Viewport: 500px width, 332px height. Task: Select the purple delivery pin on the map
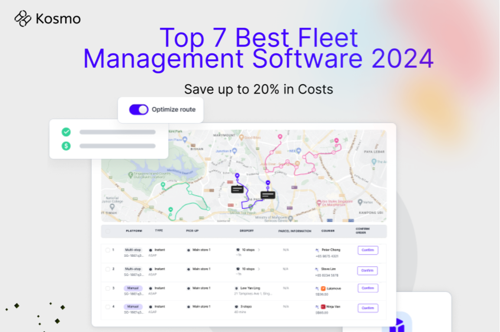click(x=237, y=175)
